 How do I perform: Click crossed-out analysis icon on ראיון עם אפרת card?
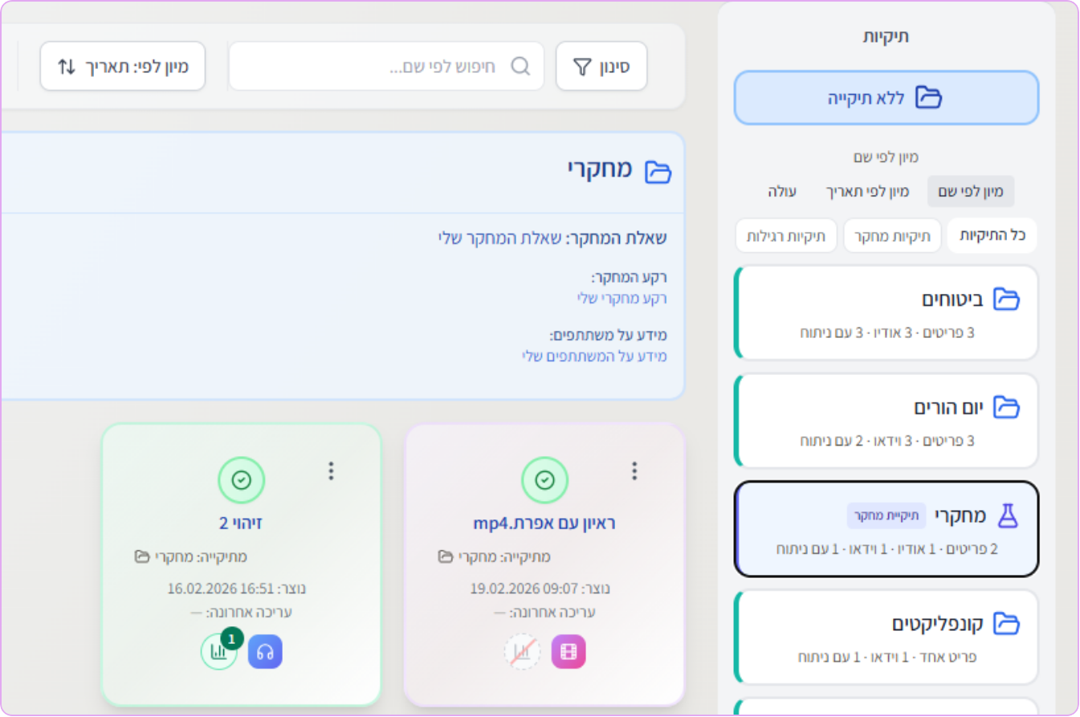click(523, 652)
